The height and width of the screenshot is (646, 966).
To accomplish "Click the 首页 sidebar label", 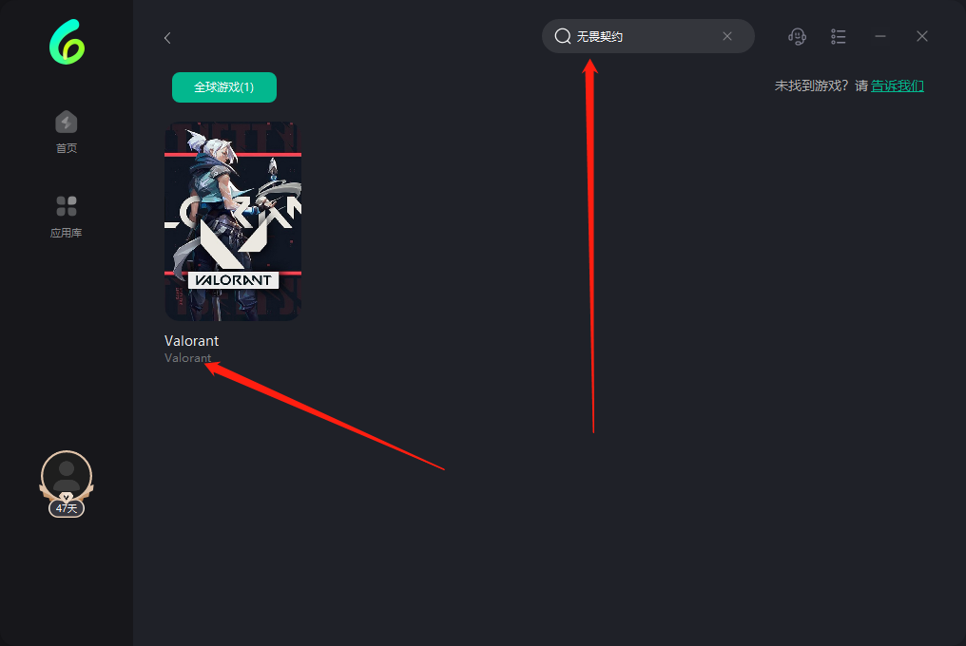I will (x=67, y=148).
